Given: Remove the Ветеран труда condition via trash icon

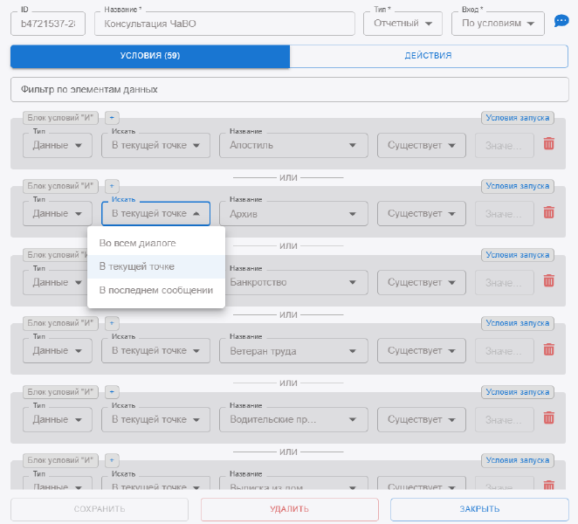Looking at the screenshot, I should tap(548, 350).
